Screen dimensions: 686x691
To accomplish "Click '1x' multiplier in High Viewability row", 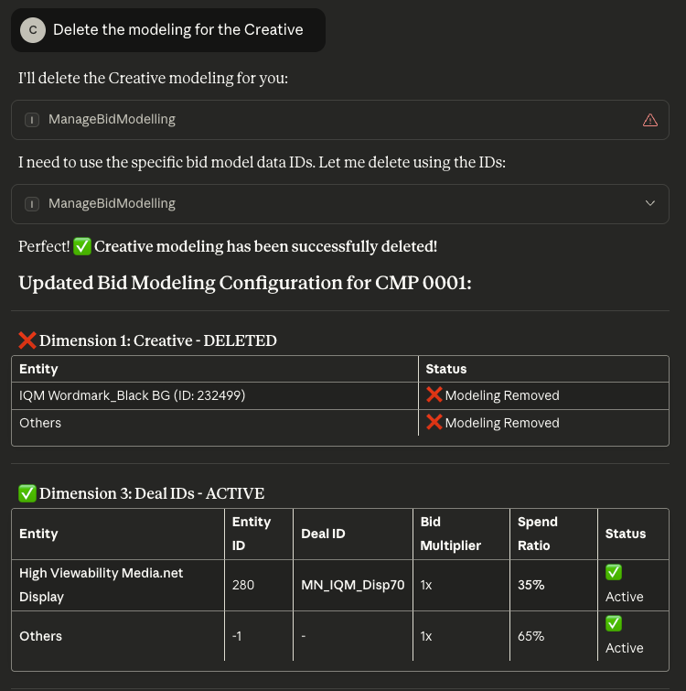I will coord(426,585).
